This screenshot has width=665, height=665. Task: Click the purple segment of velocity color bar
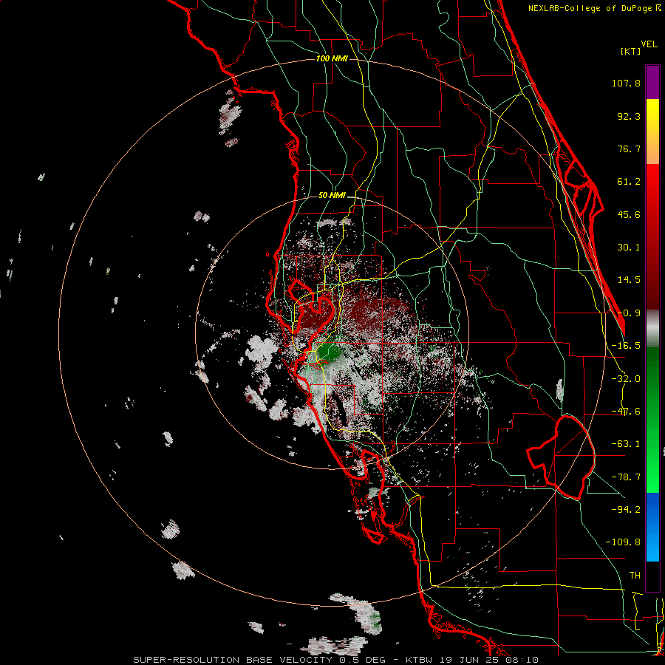(652, 82)
